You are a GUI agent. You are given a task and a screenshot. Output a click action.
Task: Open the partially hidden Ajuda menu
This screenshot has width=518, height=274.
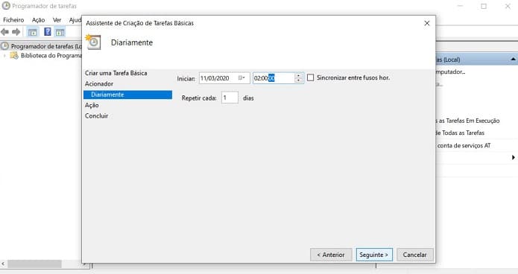pos(75,20)
